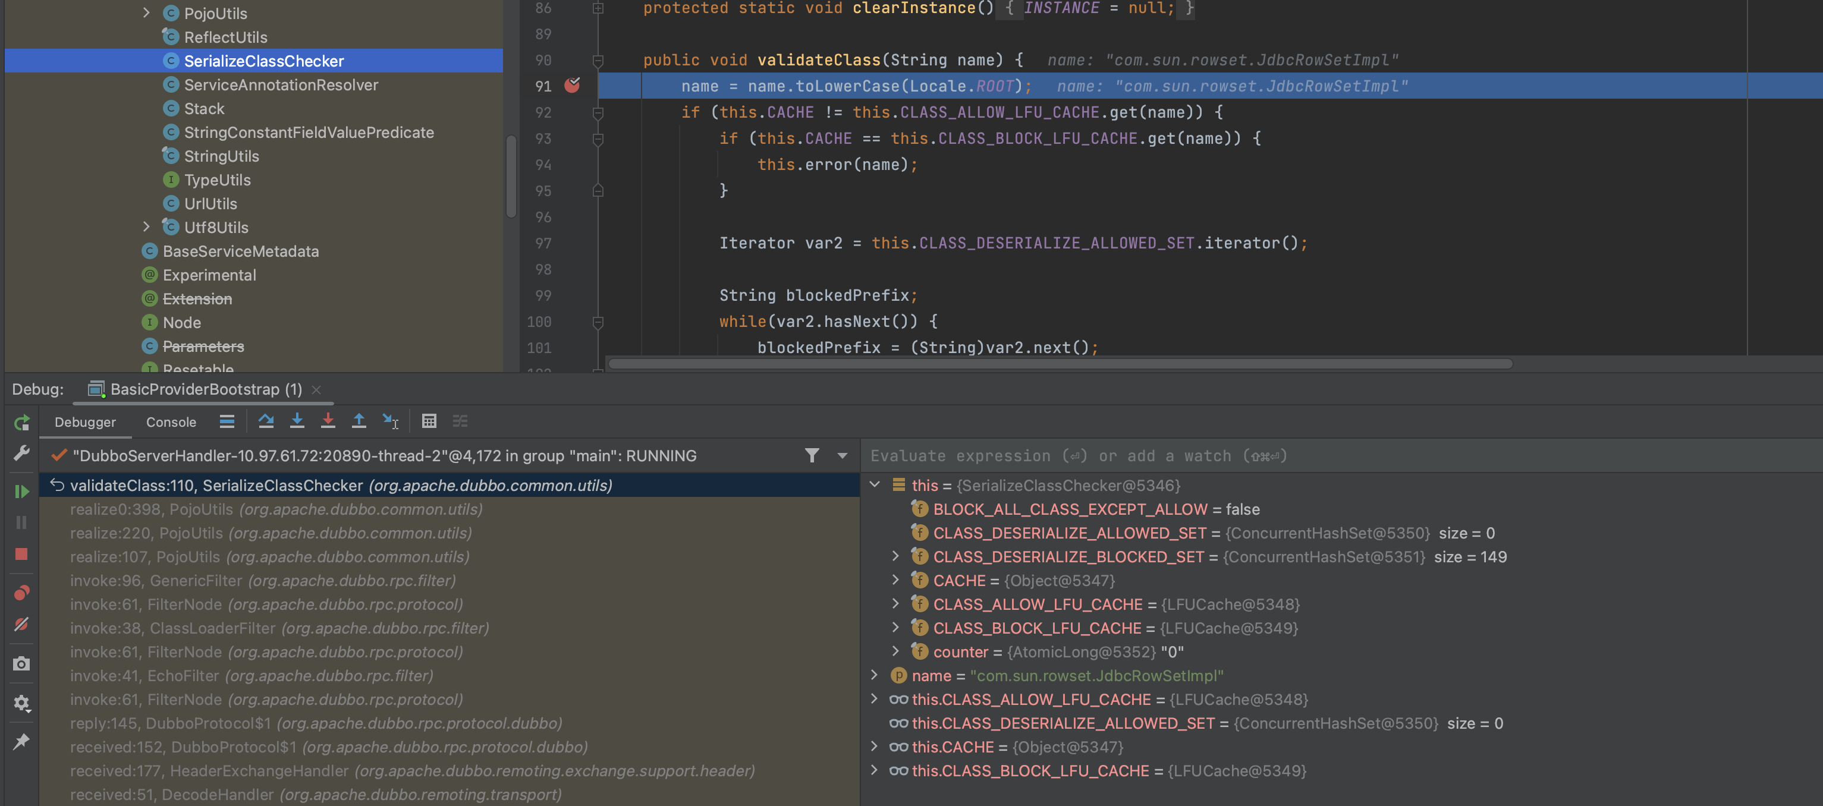Image resolution: width=1823 pixels, height=806 pixels.
Task: Select the reply:145 DubboProtocol$1 frame
Action: tap(450, 723)
